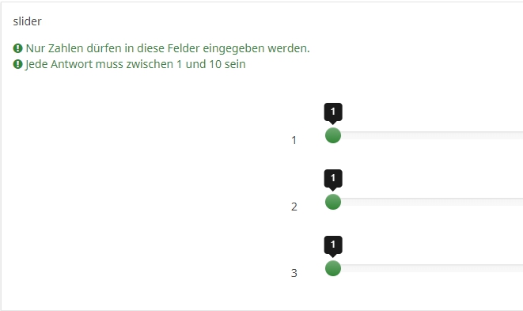
Task: Click the track of slider 1
Action: coord(428,135)
